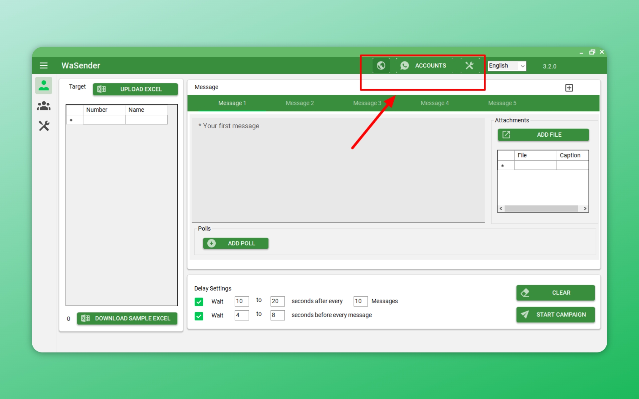639x399 pixels.
Task: Click the attachments scroll right arrow
Action: pos(585,208)
